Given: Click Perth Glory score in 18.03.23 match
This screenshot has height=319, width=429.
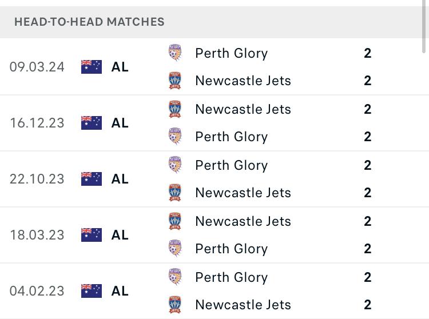Looking at the screenshot, I should [367, 249].
